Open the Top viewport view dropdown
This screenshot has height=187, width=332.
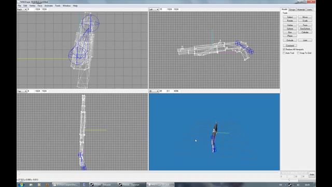pos(22,91)
